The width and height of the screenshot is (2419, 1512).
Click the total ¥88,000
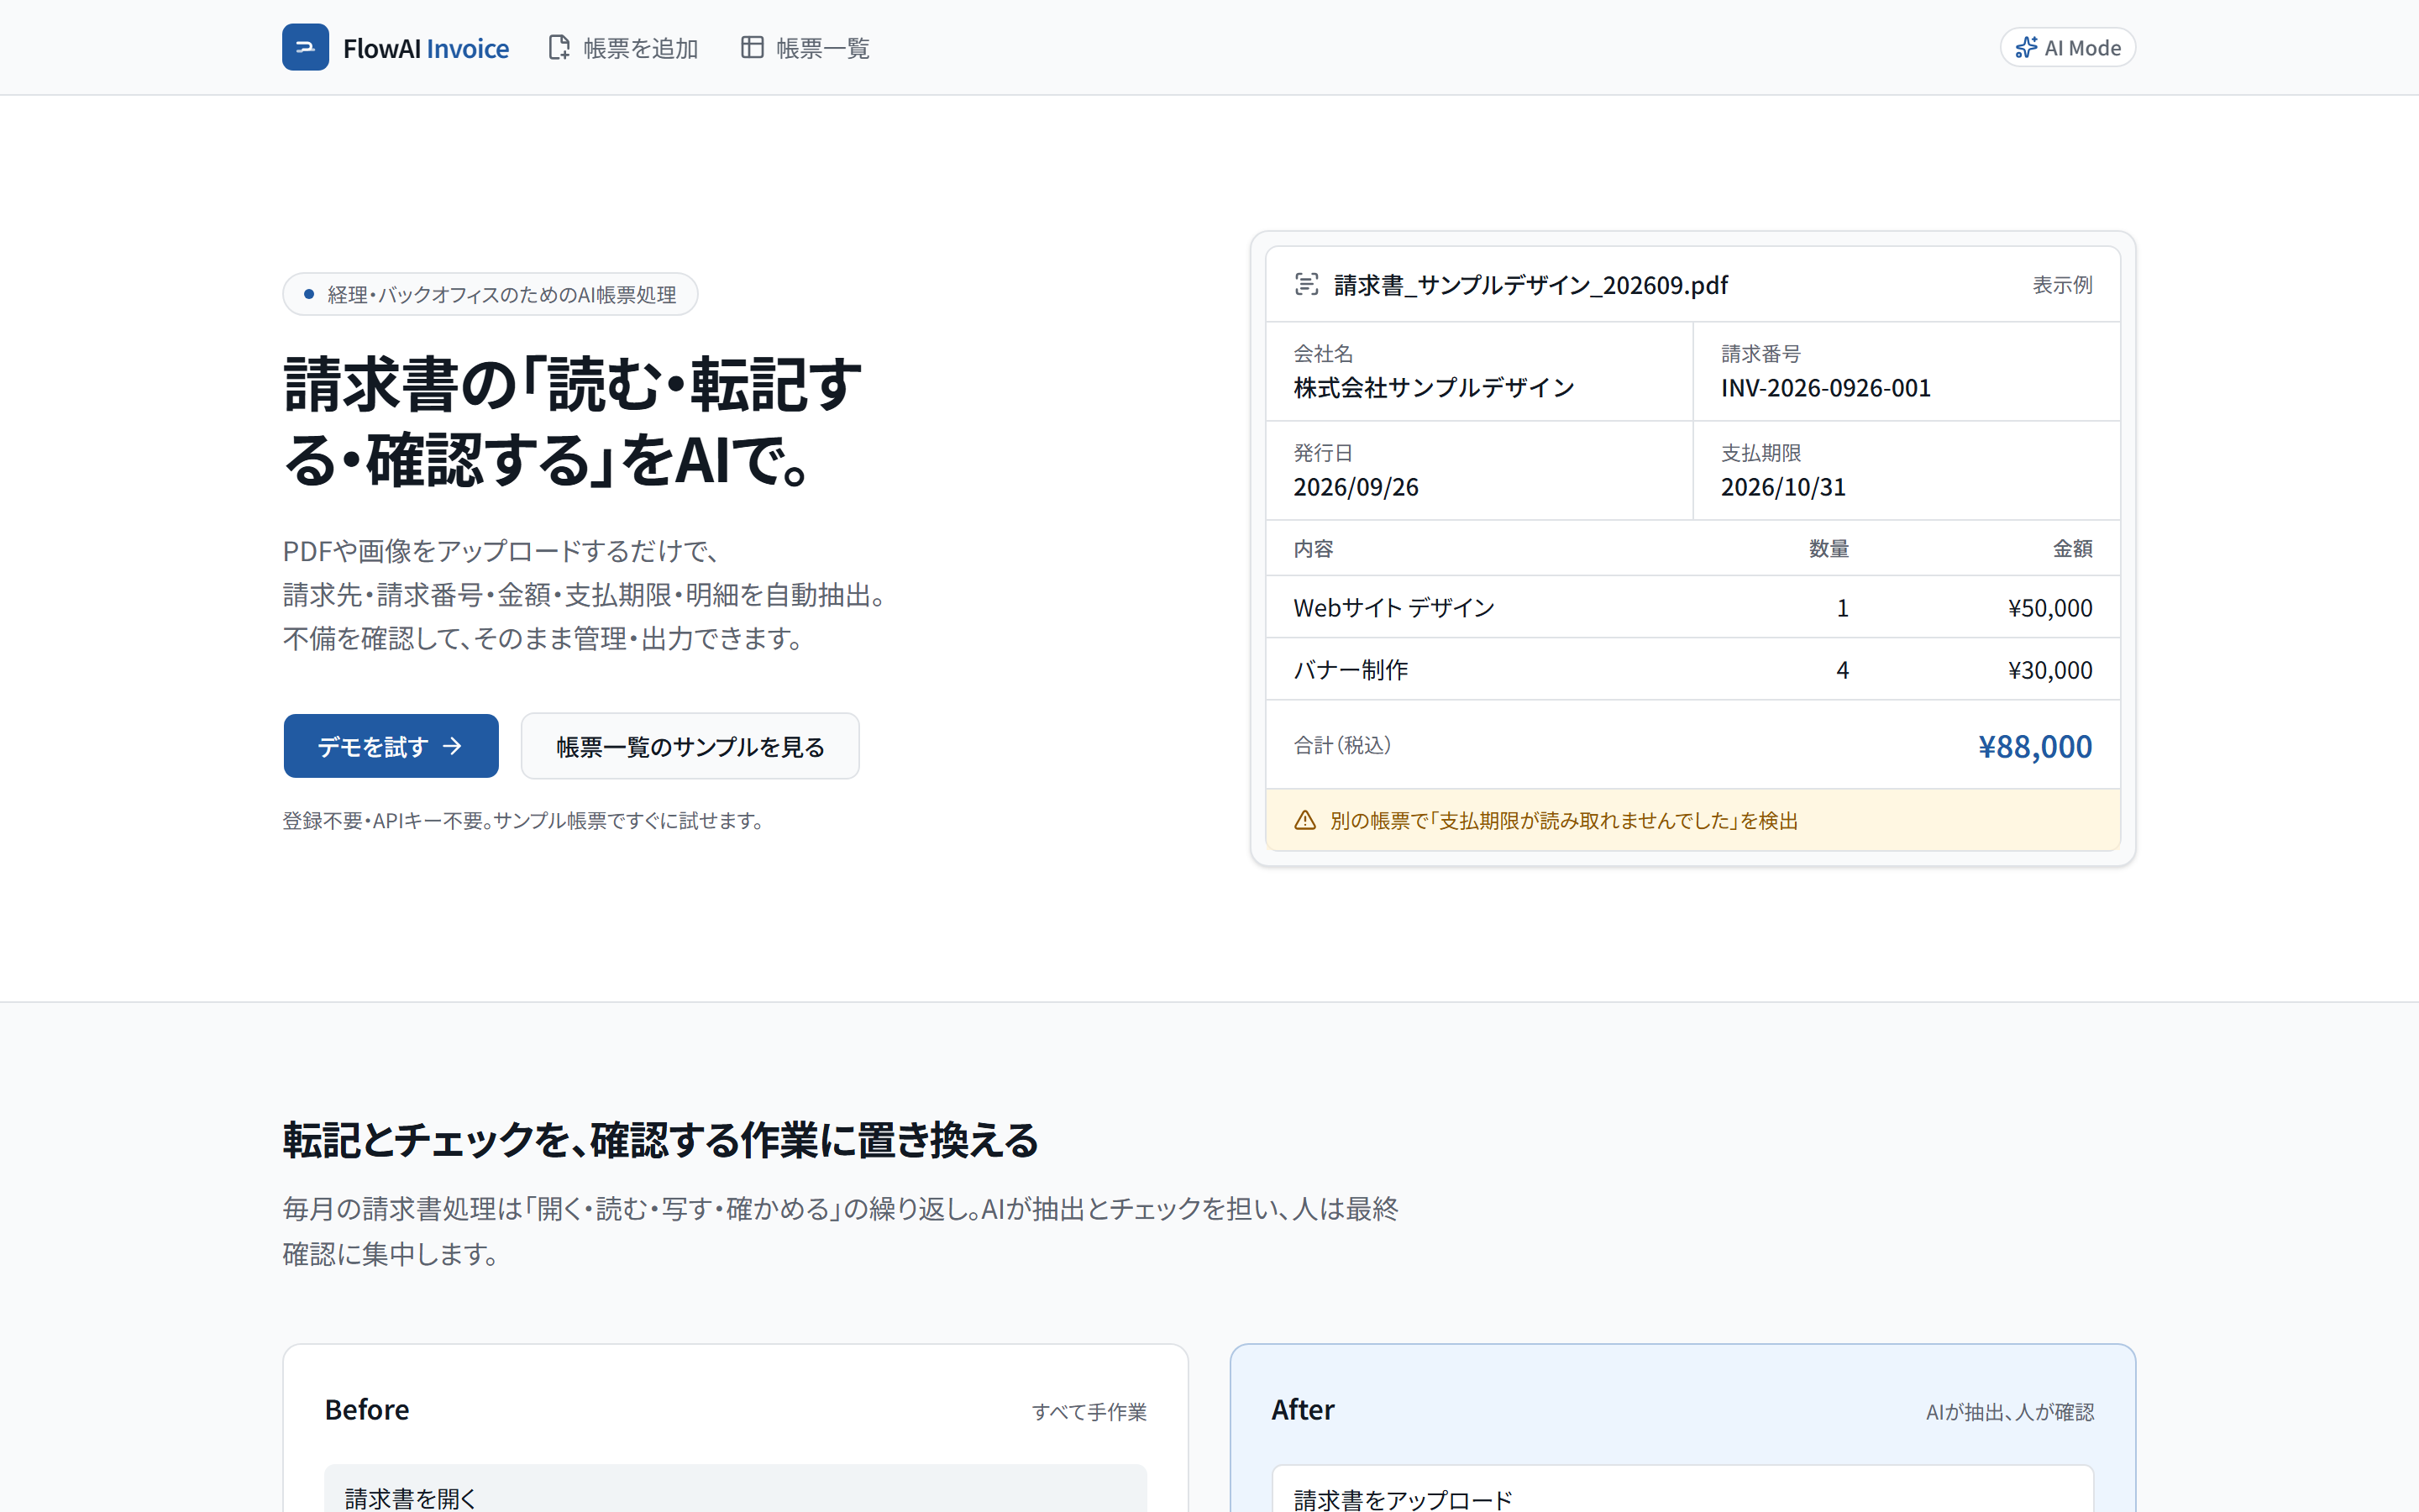coord(2034,746)
